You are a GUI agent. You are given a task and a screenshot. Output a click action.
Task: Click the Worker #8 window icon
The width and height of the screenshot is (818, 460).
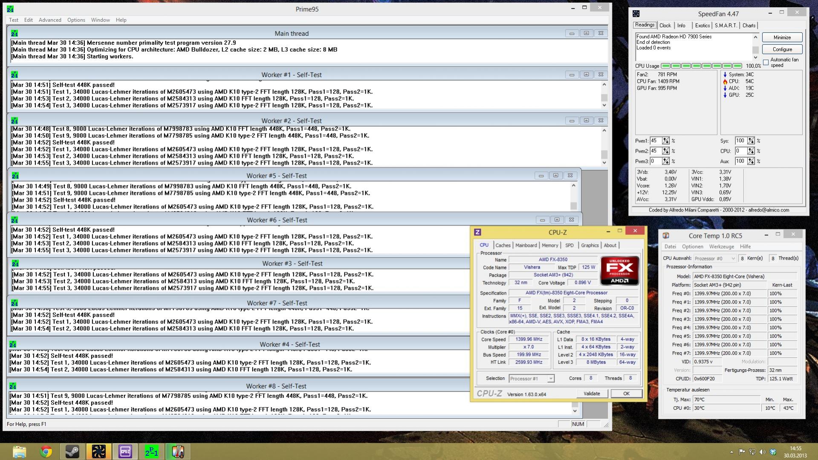[13, 386]
